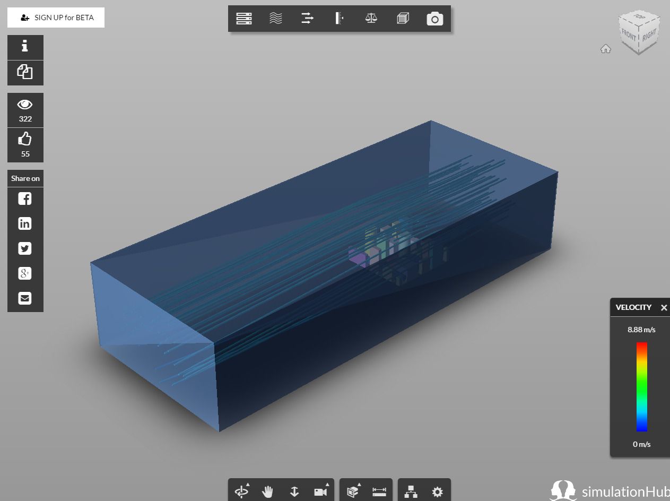Image resolution: width=670 pixels, height=501 pixels.
Task: Click SIGN UP for BETA
Action: point(56,18)
